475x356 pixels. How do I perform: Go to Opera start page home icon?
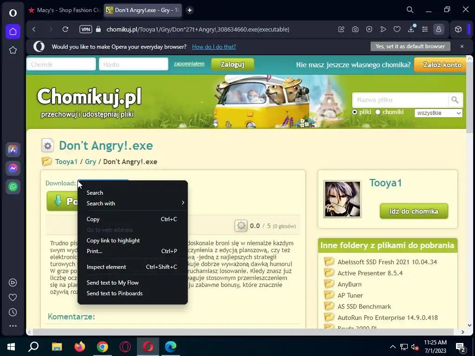(x=13, y=32)
